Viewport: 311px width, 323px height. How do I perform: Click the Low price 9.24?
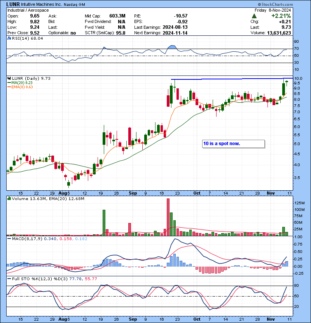click(35, 27)
